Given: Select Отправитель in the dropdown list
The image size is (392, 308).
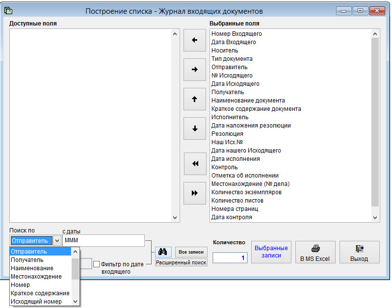Looking at the screenshot, I should pos(41,252).
